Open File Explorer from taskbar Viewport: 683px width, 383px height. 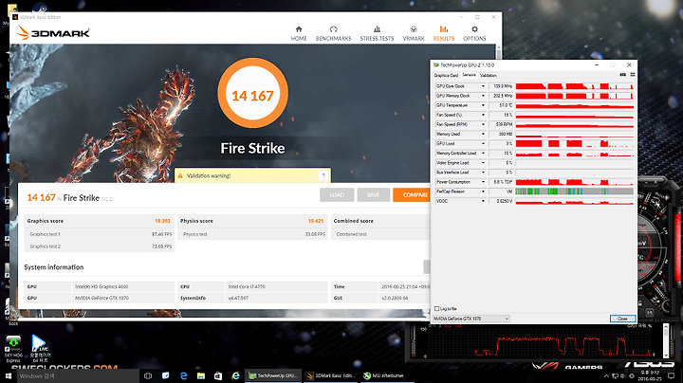[201, 376]
